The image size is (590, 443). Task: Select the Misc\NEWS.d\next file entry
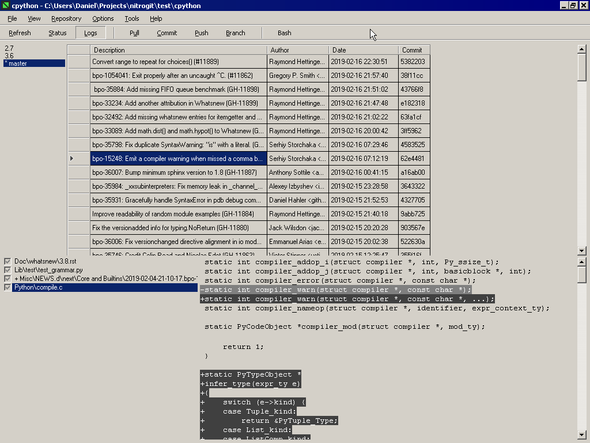click(x=105, y=279)
